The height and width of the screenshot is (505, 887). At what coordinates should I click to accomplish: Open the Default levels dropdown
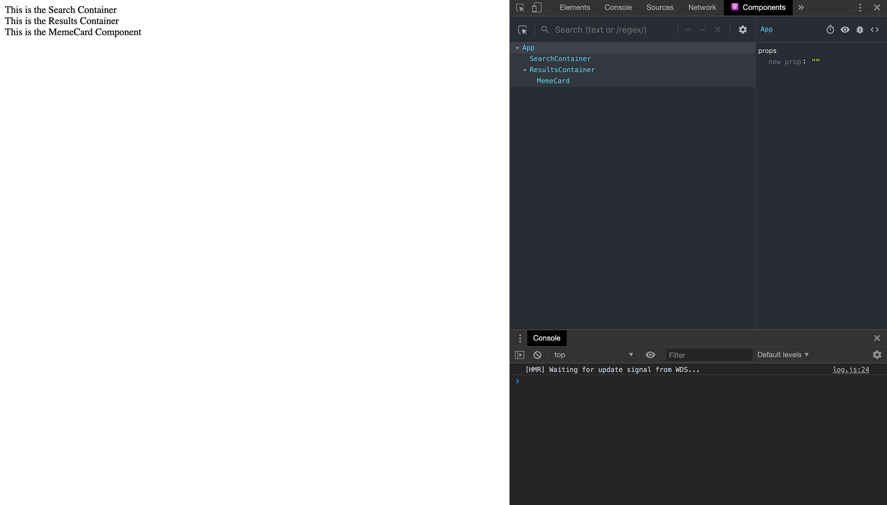(x=783, y=355)
